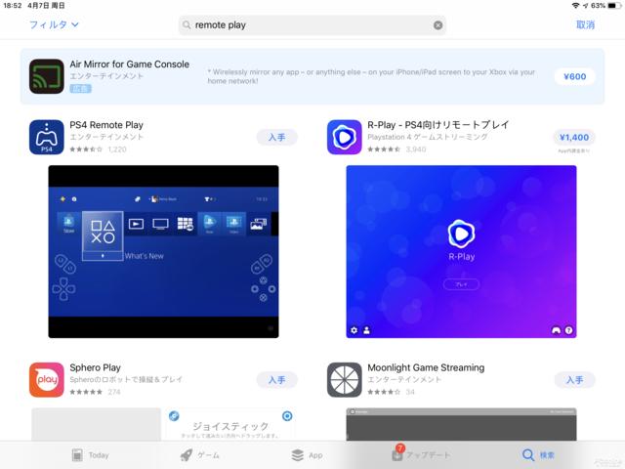
Task: Select the 検索 search tab
Action: pos(538,454)
